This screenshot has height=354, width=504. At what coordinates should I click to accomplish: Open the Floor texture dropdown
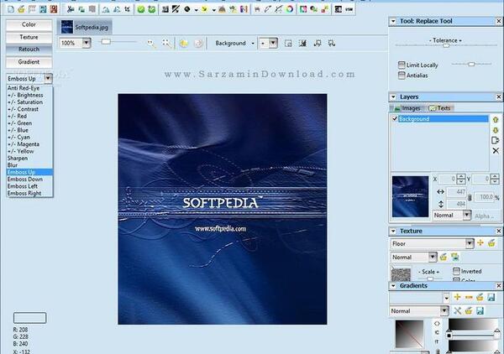coord(470,243)
